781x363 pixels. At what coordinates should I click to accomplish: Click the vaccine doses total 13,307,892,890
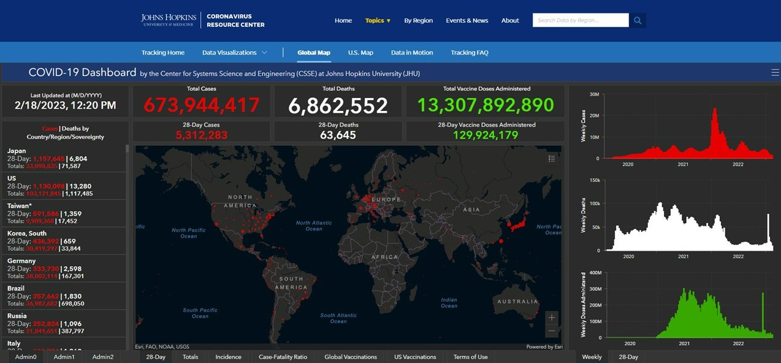(487, 105)
